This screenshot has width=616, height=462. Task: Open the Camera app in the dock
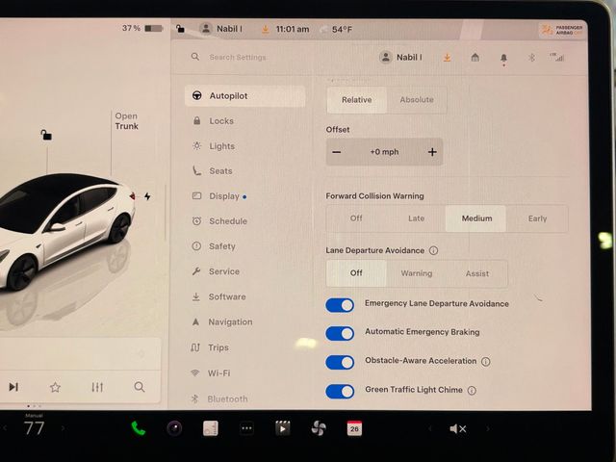pos(174,428)
